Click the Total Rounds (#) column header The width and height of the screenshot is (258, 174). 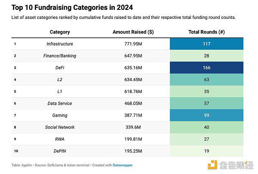pyautogui.click(x=206, y=32)
